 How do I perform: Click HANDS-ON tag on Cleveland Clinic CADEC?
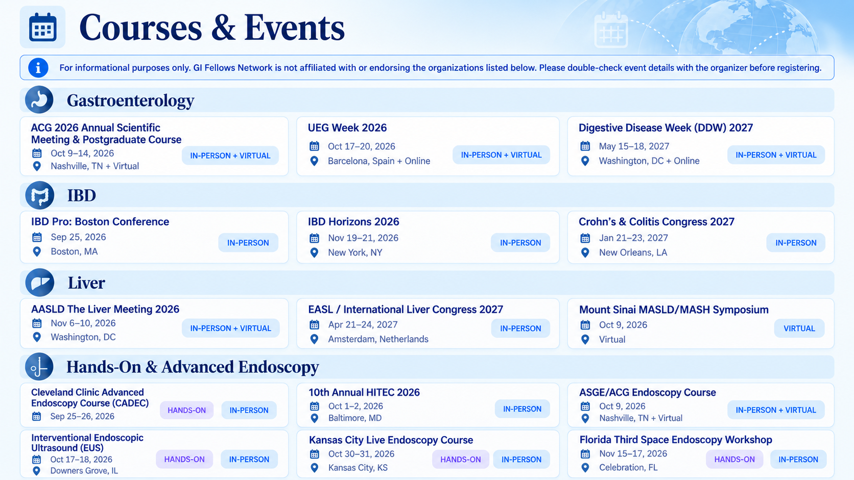click(x=187, y=410)
